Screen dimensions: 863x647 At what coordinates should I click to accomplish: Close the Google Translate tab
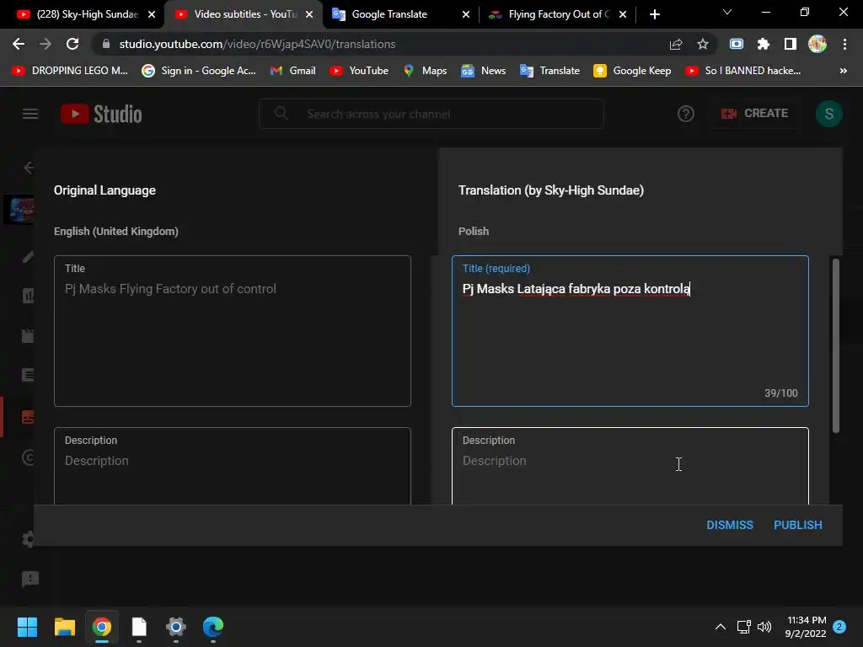[466, 14]
